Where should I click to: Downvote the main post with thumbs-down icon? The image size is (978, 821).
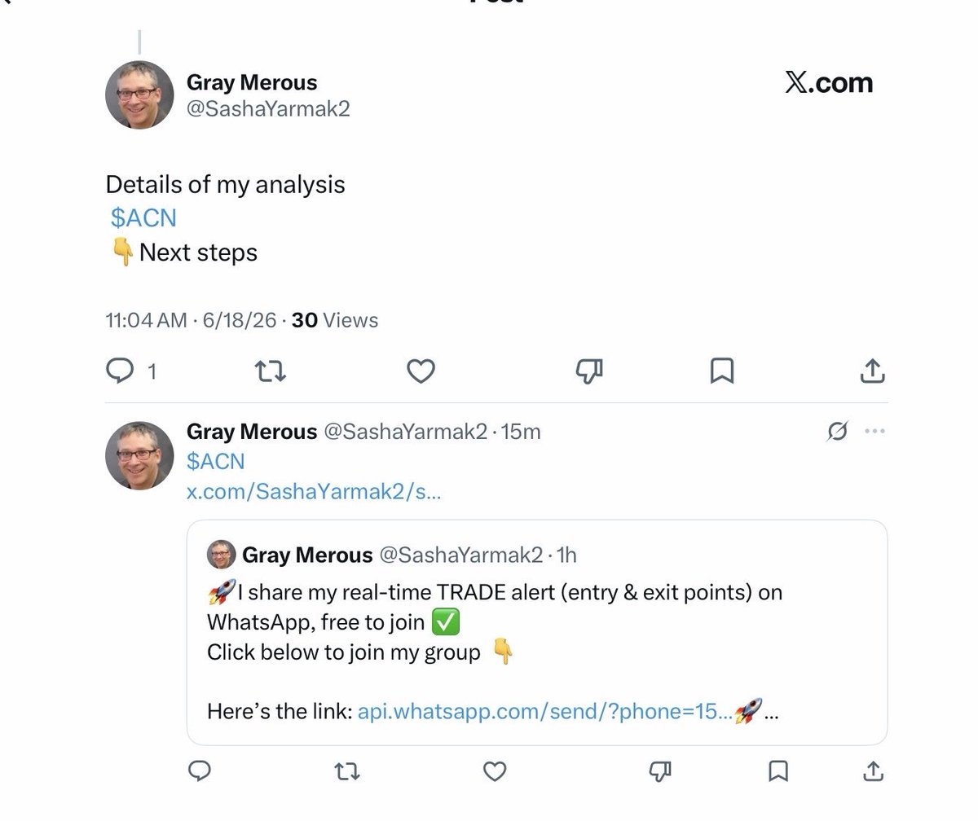[x=589, y=371]
